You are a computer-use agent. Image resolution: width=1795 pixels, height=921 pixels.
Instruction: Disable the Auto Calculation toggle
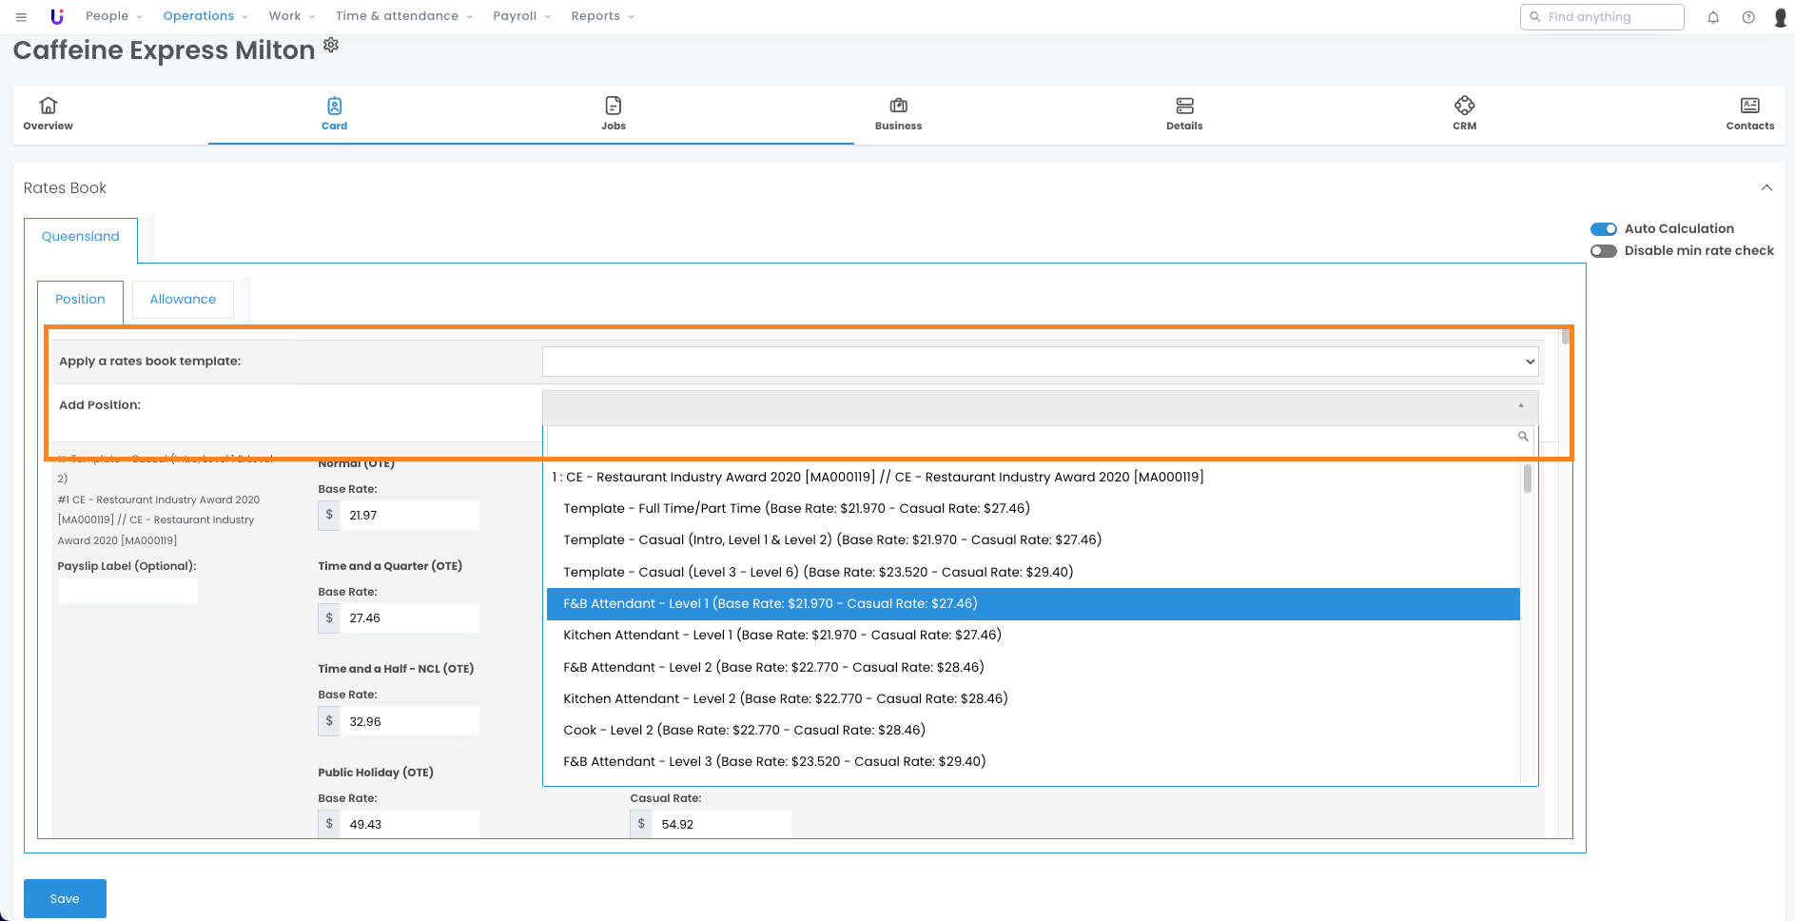1603,229
